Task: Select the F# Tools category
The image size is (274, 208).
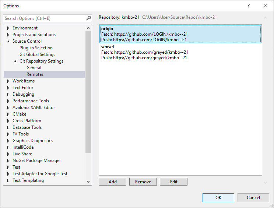Action: tap(21, 134)
